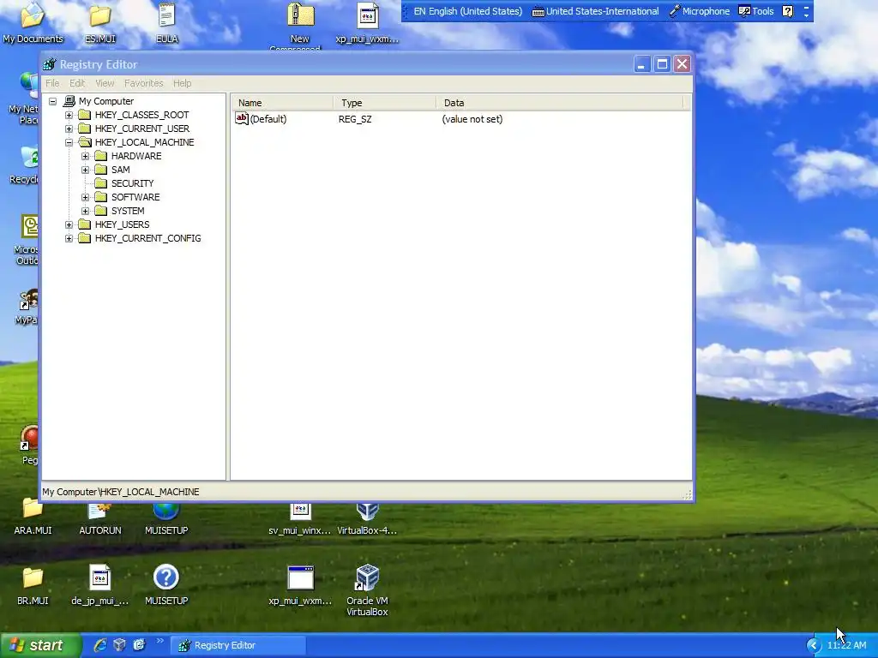Open the Favorites menu
The width and height of the screenshot is (878, 658).
pos(143,83)
